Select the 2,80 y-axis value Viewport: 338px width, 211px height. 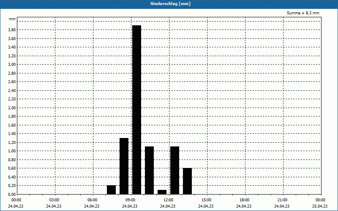click(x=12, y=73)
